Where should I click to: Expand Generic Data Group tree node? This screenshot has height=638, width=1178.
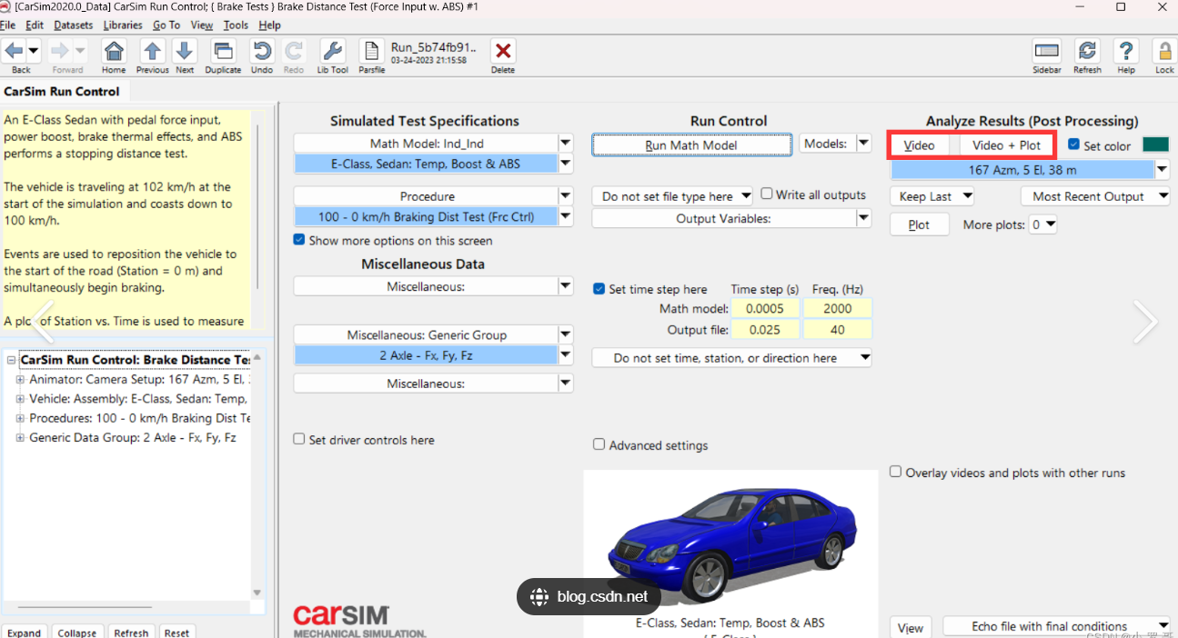click(20, 438)
